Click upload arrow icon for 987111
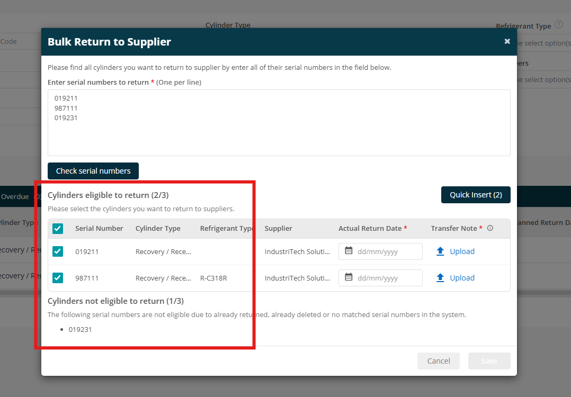The width and height of the screenshot is (571, 397). [x=440, y=278]
